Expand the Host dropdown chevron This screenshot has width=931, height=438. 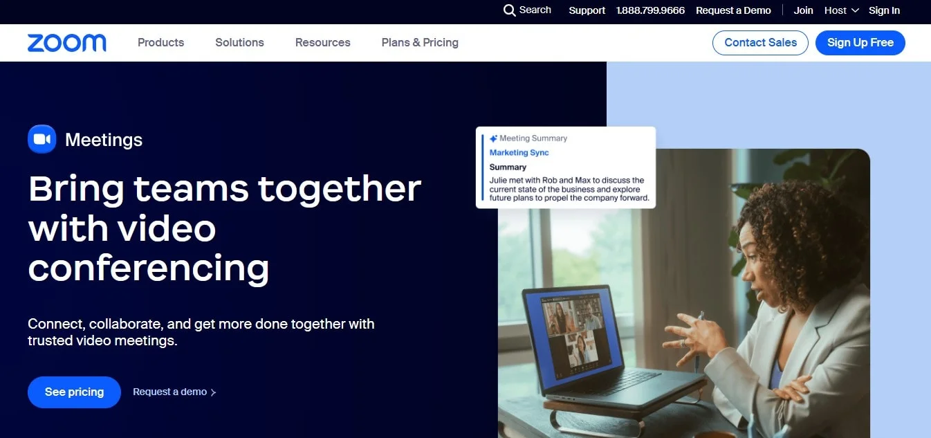pyautogui.click(x=855, y=10)
